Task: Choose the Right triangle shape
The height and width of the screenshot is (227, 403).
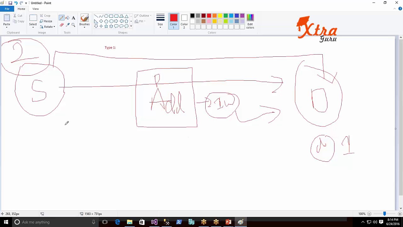Action: coord(96,21)
